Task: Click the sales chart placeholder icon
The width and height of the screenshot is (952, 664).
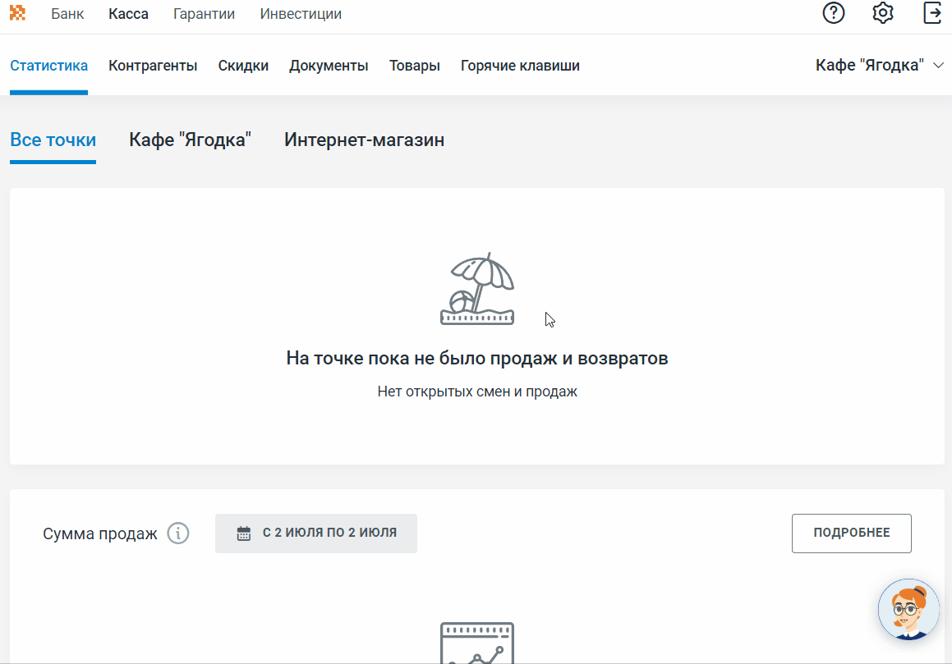Action: tap(477, 643)
